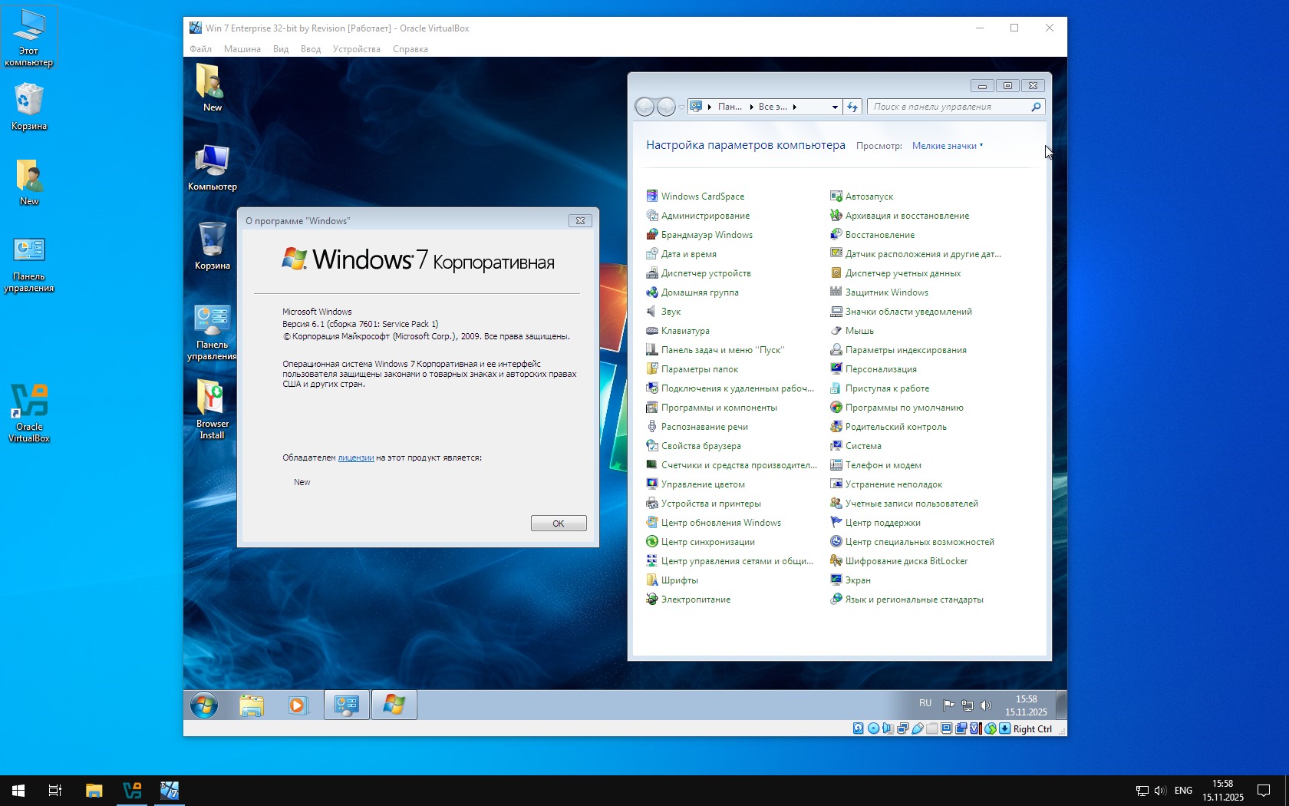Expand the Мелкие значки view dropdown
Viewport: 1289px width, 806px height.
(x=947, y=146)
